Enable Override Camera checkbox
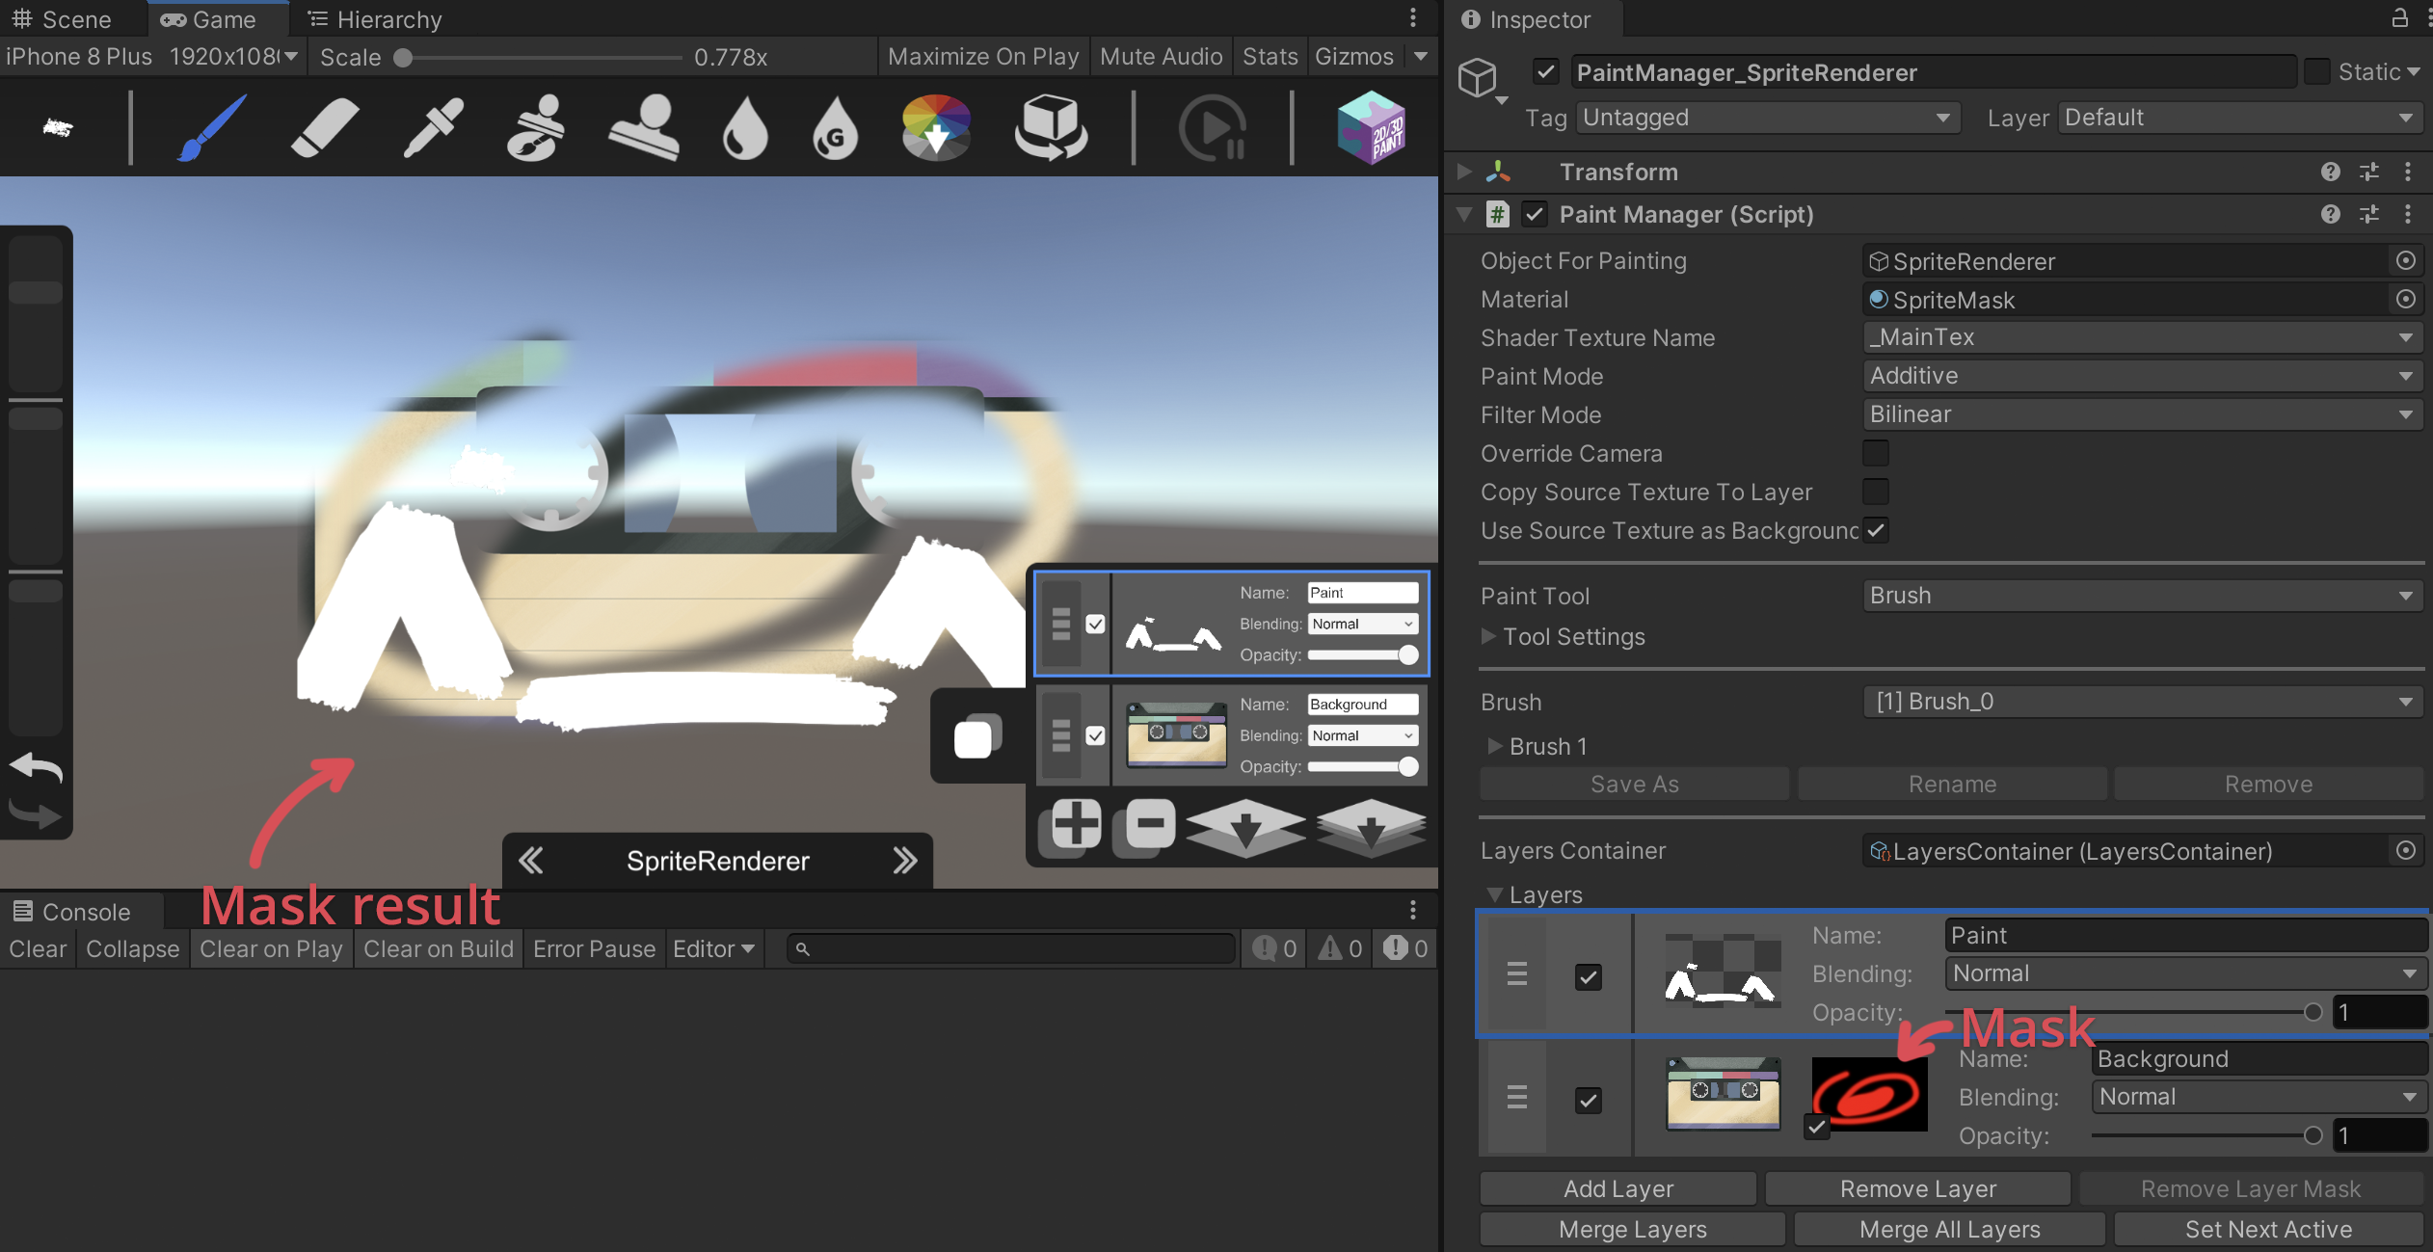This screenshot has width=2433, height=1252. [1876, 453]
